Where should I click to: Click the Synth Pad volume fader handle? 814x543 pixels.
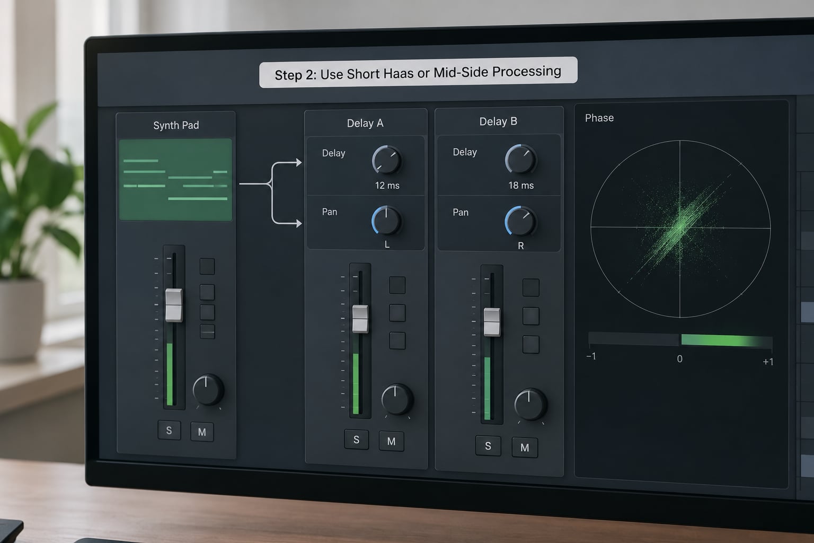[174, 305]
